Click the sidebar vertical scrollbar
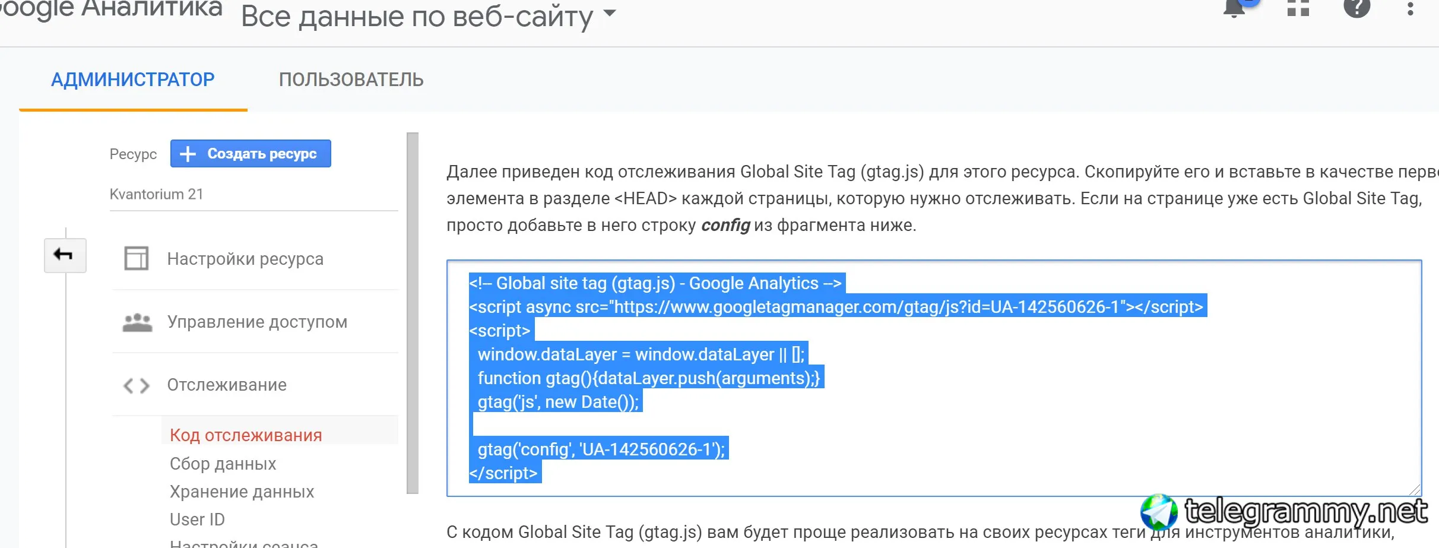1439x548 pixels. [x=413, y=313]
